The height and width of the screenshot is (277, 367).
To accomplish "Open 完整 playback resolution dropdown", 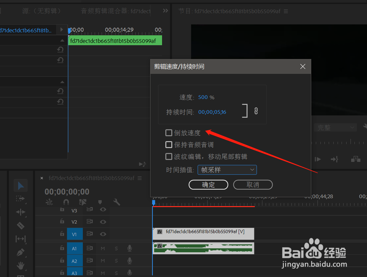I will coord(335,128).
